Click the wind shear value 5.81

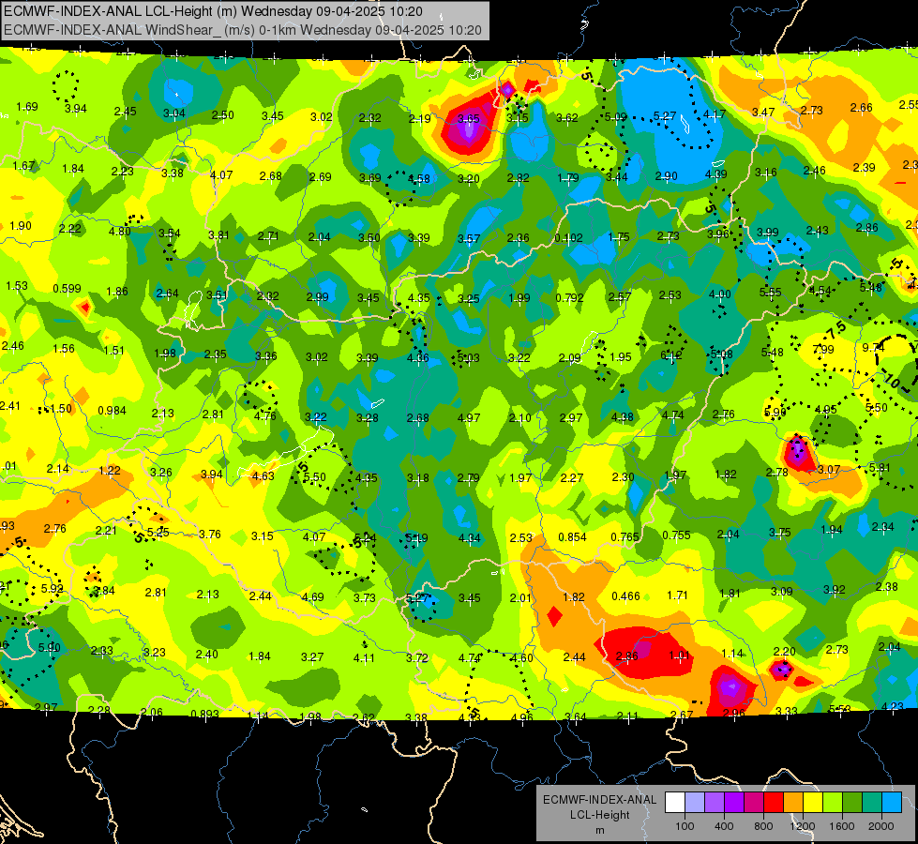(x=880, y=467)
